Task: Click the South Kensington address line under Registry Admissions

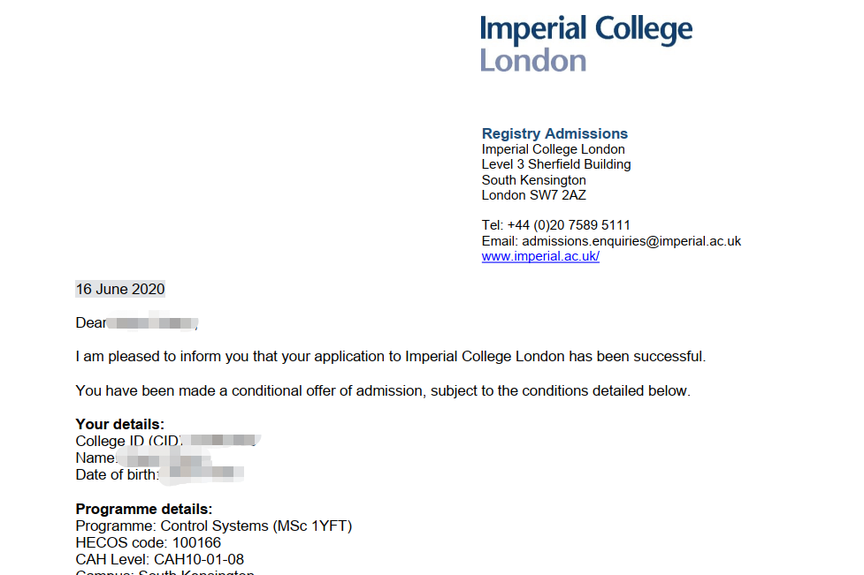Action: 533,180
